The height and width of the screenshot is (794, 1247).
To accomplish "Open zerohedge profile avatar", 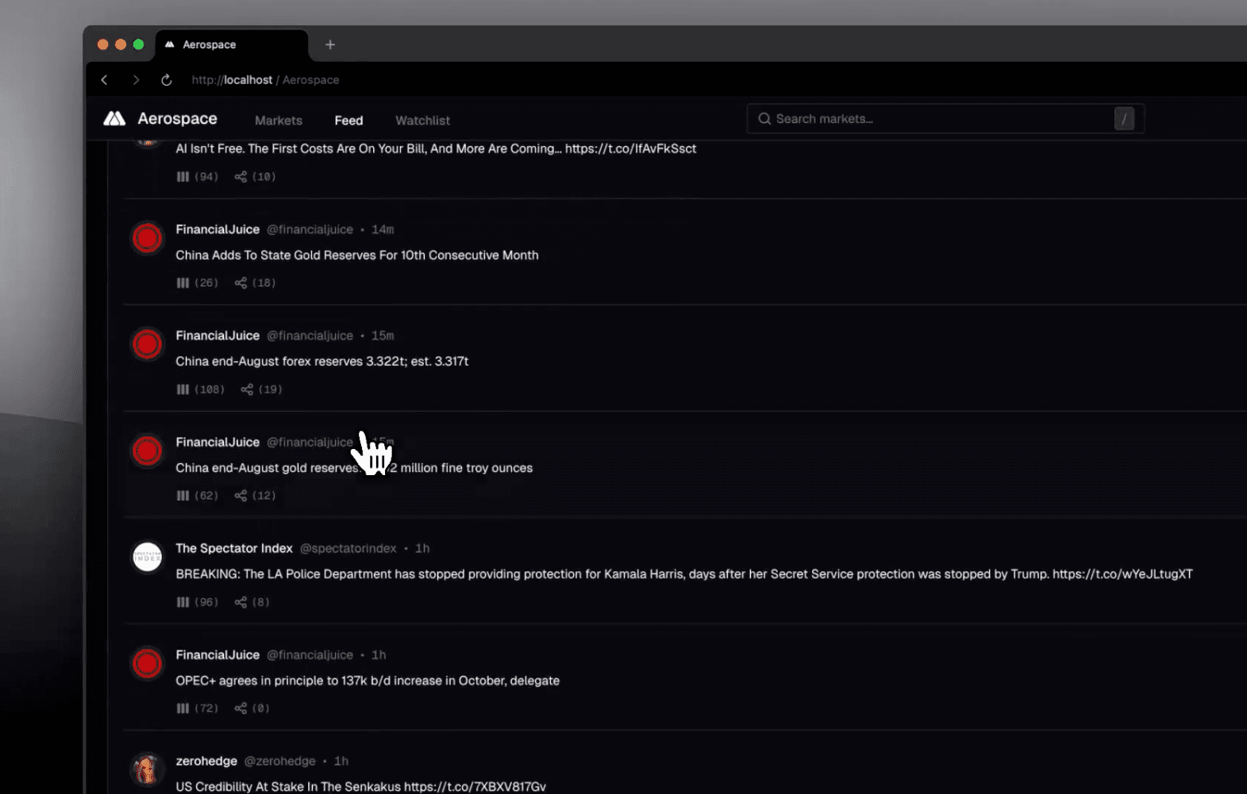I will coord(147,769).
